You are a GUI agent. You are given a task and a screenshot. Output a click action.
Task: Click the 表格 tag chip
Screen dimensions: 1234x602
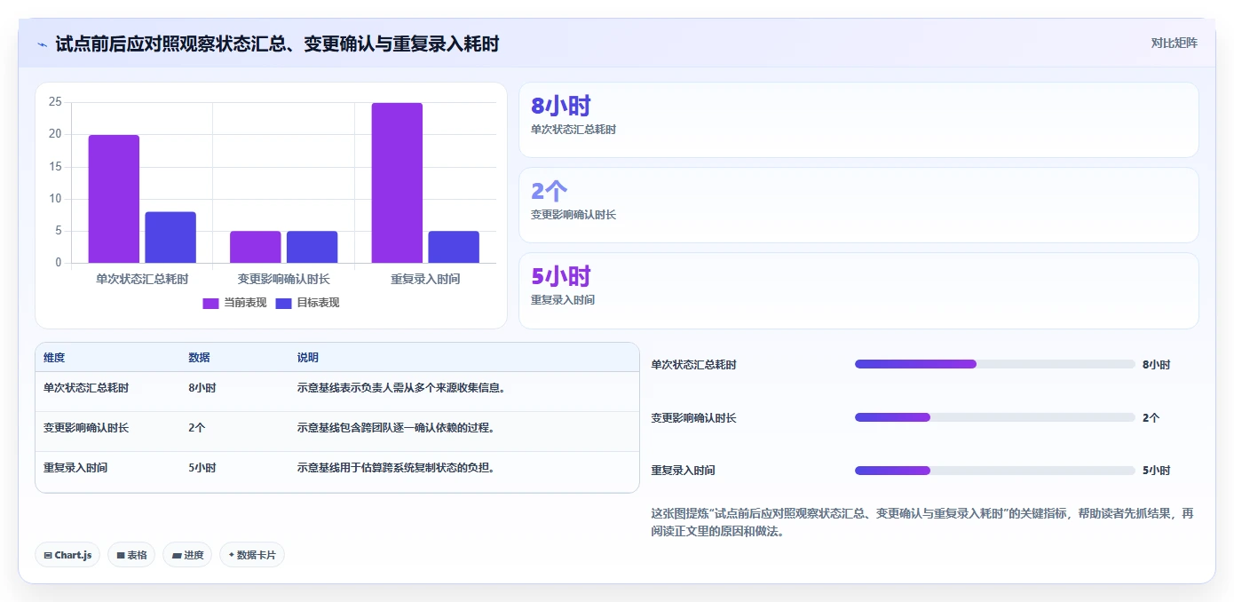coord(131,555)
